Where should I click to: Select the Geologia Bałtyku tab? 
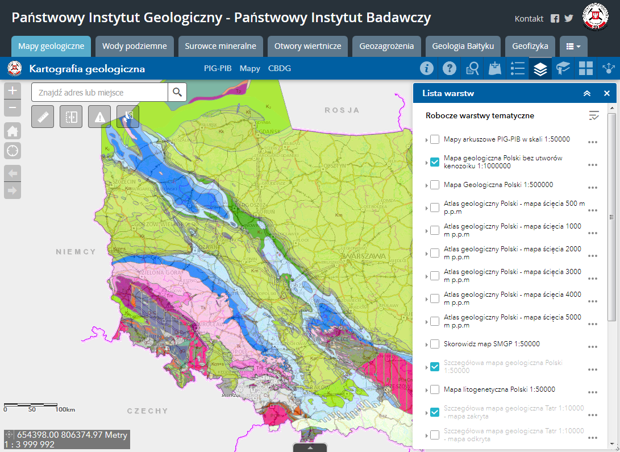(x=463, y=46)
